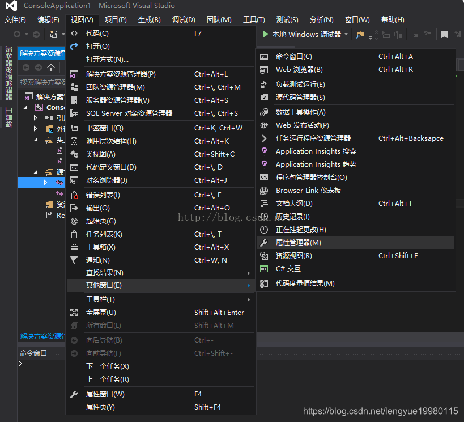Click the SQL Server 对象资源管理器 icon

pyautogui.click(x=74, y=113)
